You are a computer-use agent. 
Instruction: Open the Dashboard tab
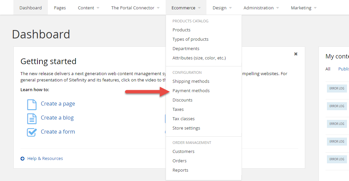pos(30,8)
